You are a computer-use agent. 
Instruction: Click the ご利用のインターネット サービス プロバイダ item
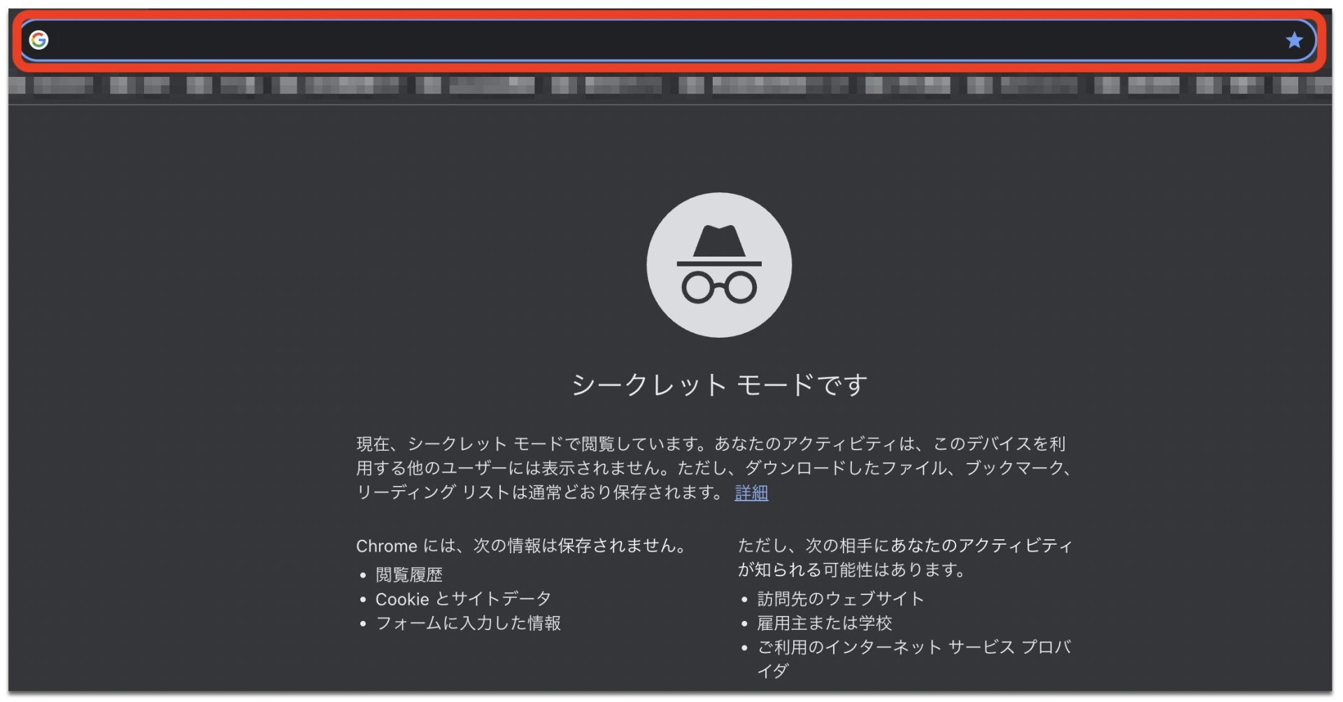pos(913,648)
